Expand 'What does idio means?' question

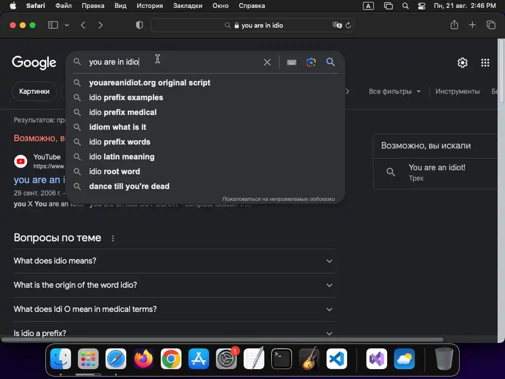[x=174, y=261]
